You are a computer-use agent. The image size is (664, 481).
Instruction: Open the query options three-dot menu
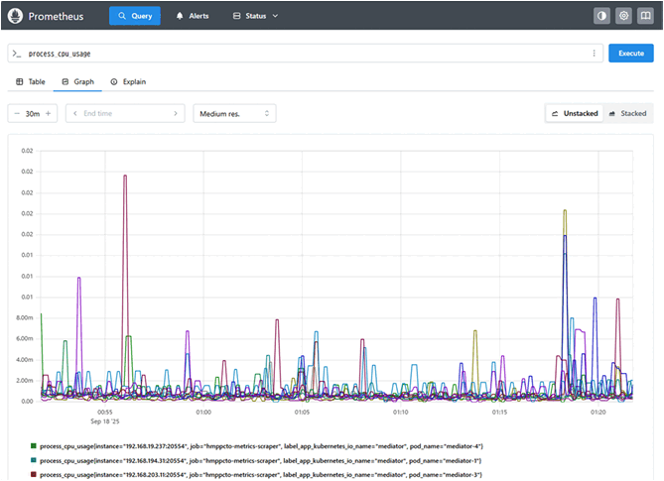594,54
